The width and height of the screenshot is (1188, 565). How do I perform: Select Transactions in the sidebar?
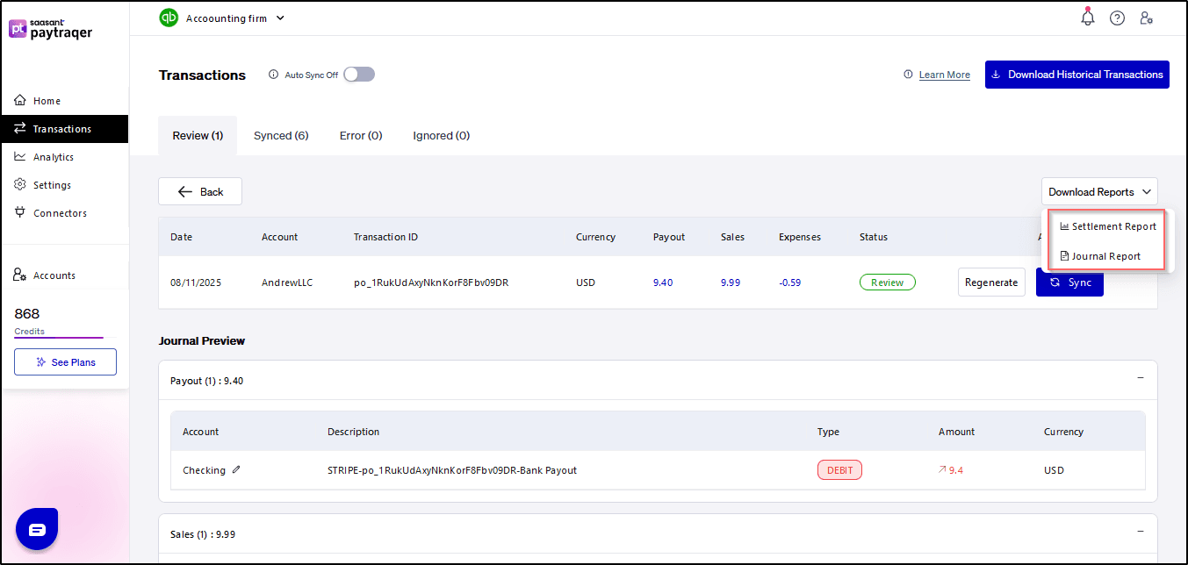(x=65, y=129)
